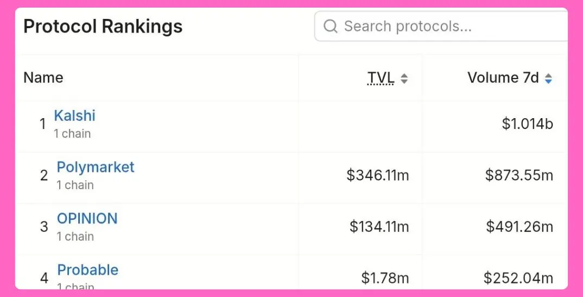Click the TVL sort arrows icon
This screenshot has width=583, height=297.
404,79
